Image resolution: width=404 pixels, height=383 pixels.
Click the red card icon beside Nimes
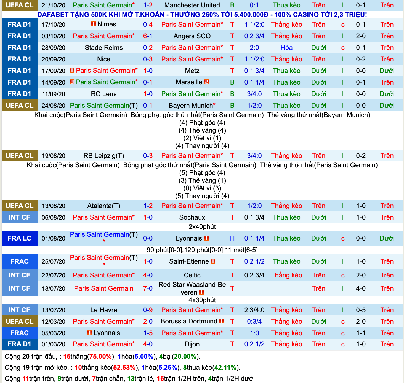(94, 24)
